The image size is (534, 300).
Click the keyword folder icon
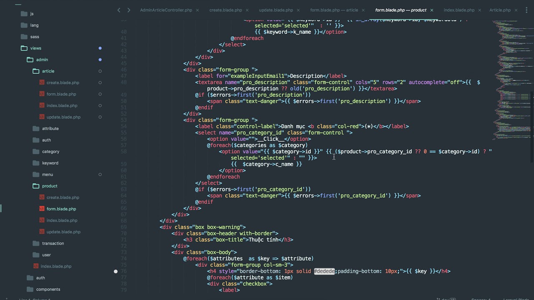click(36, 163)
